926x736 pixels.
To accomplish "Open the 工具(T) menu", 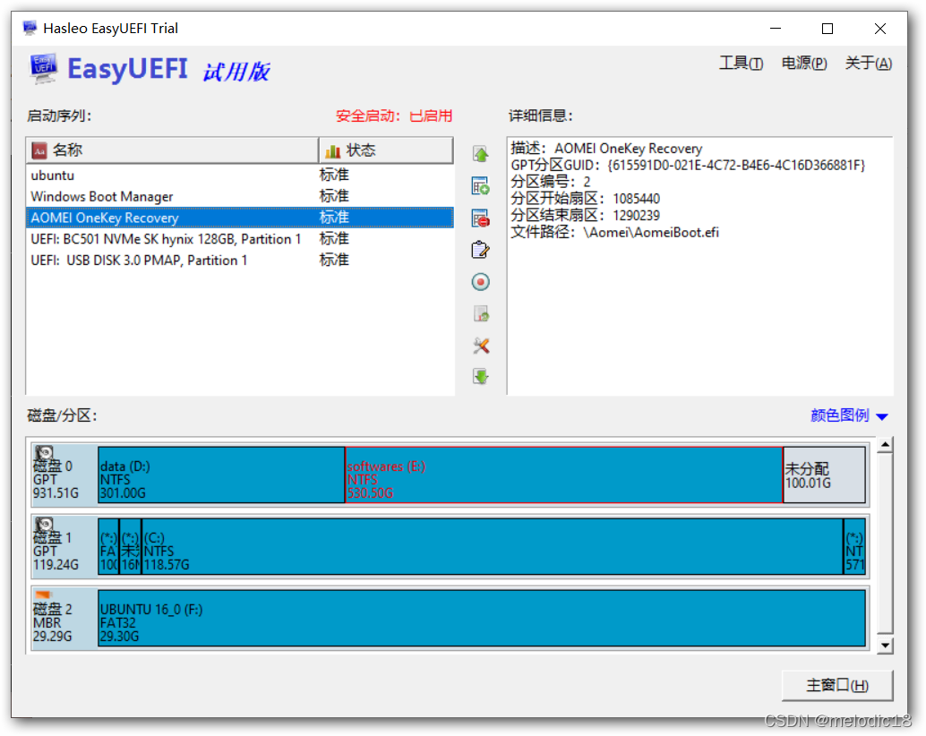I will pos(741,64).
